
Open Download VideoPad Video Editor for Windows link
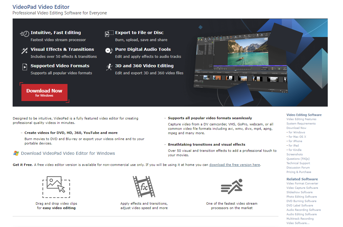[68, 153]
